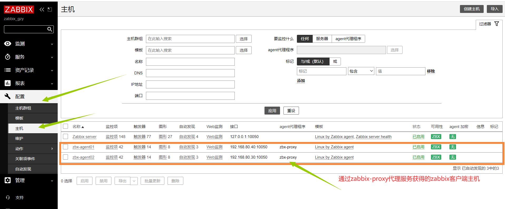Check the zbx-agent02 row checkbox
505x209 pixels.
click(x=66, y=157)
